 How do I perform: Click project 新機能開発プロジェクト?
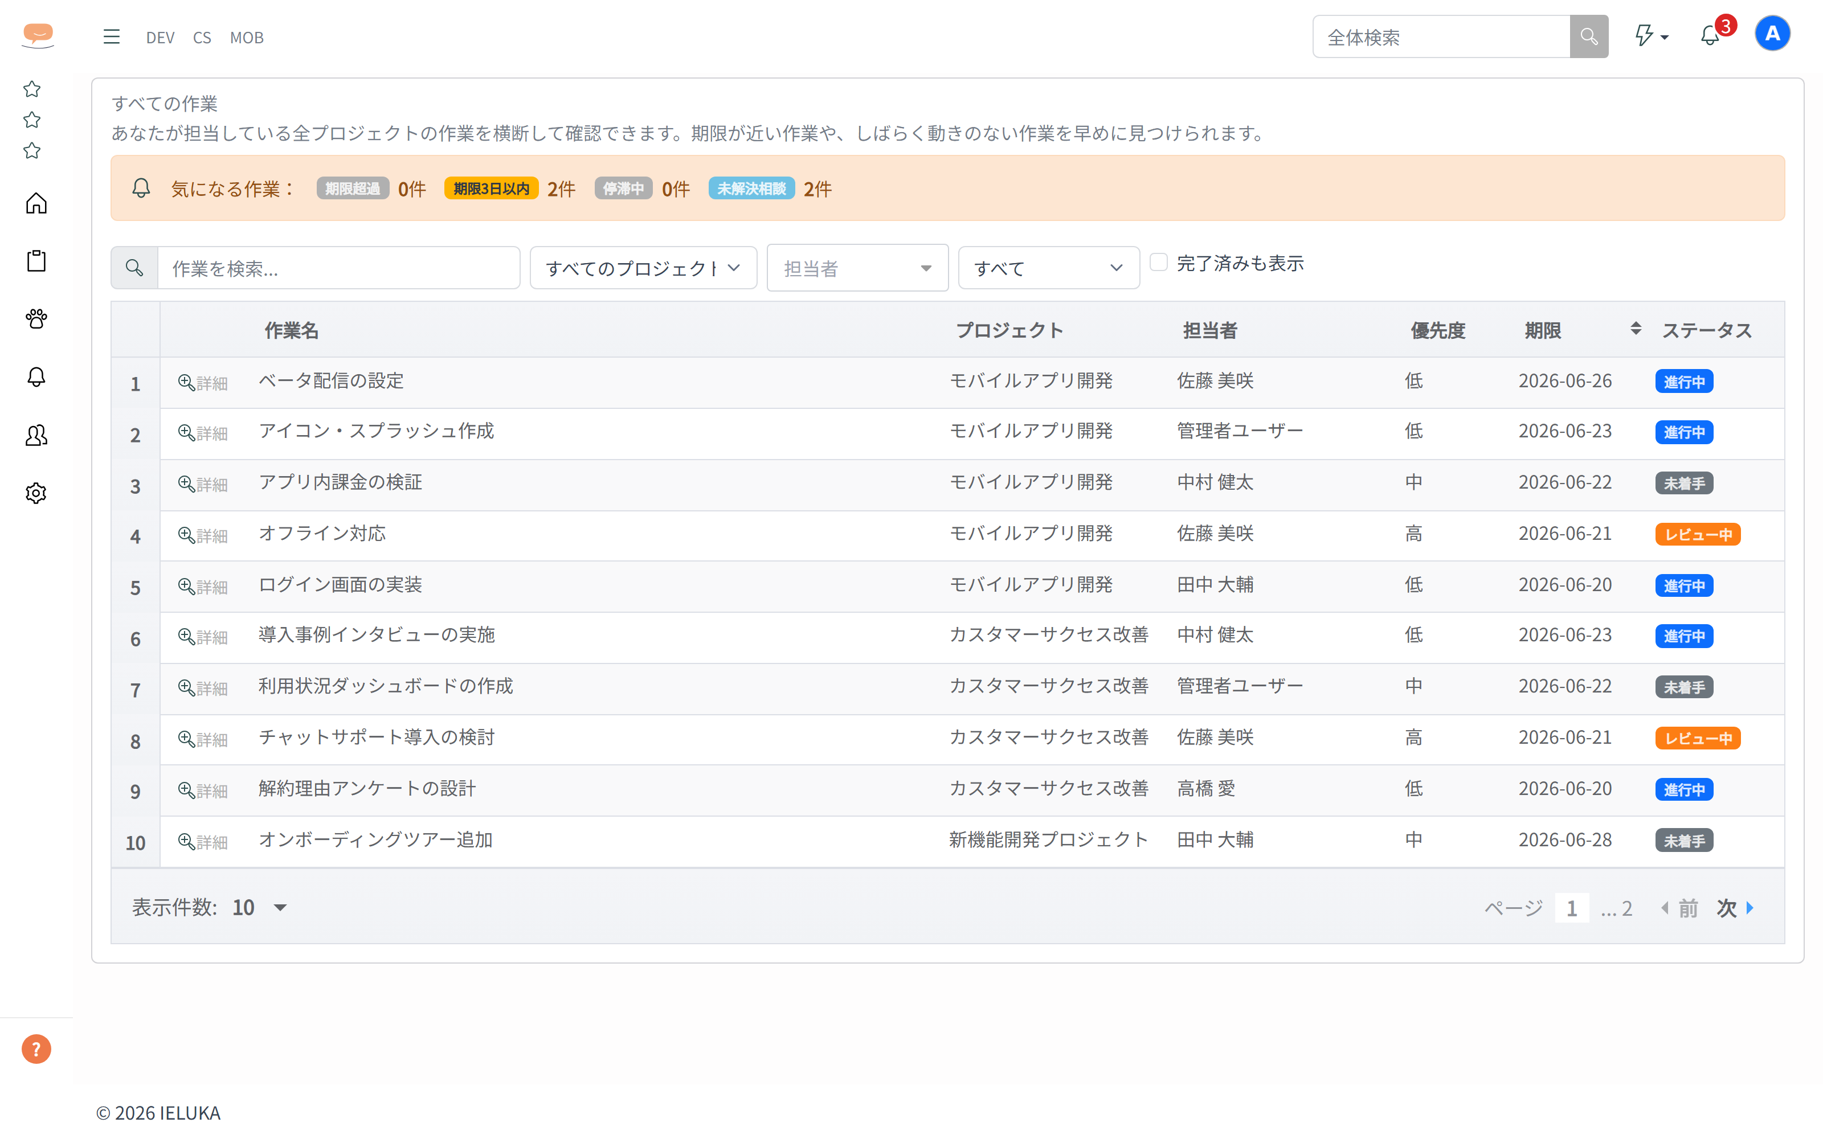[x=1049, y=839]
